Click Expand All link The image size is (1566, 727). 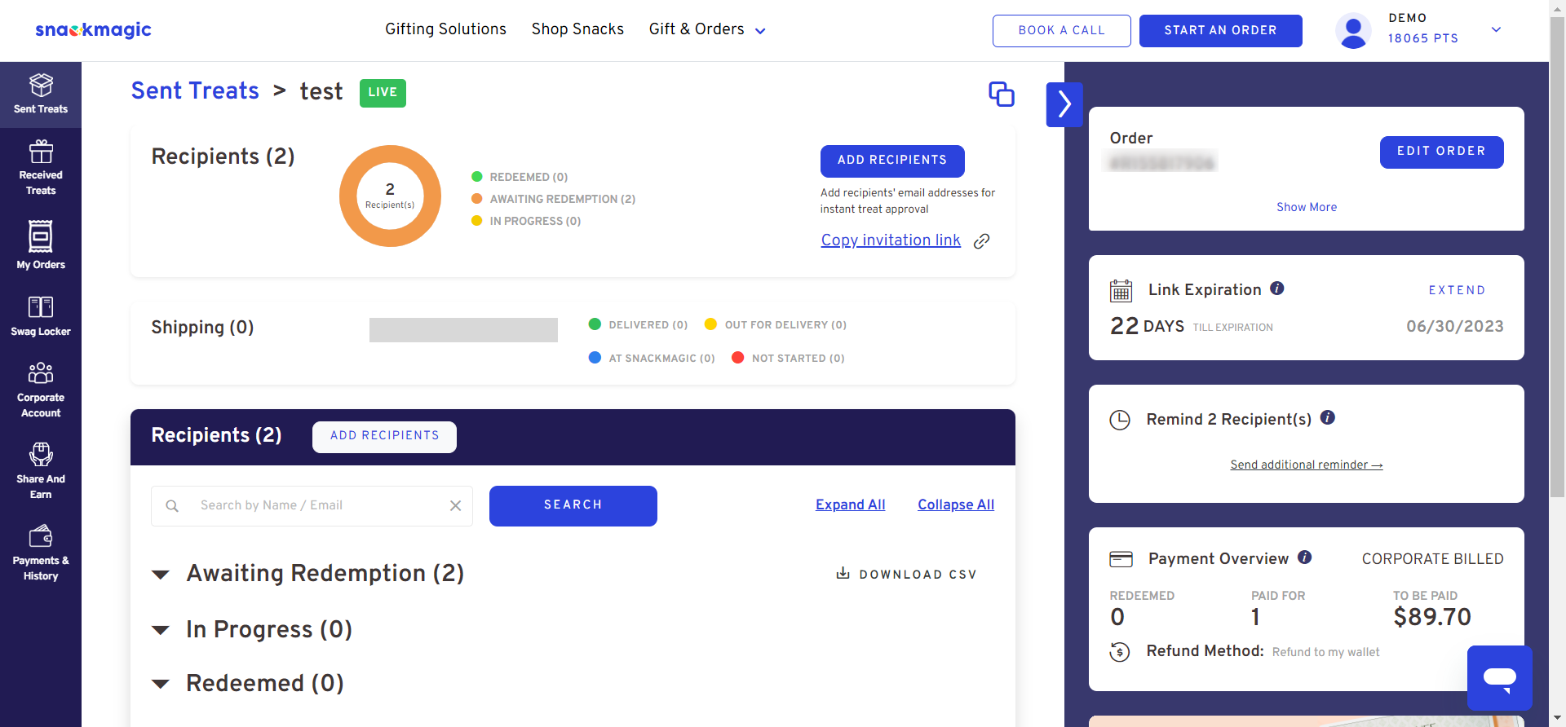(850, 504)
